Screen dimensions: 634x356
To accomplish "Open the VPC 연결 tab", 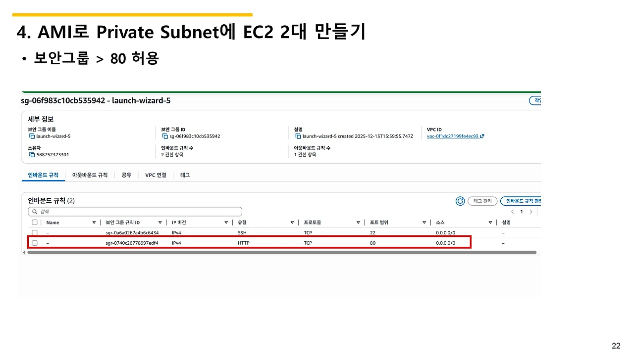I will point(156,175).
